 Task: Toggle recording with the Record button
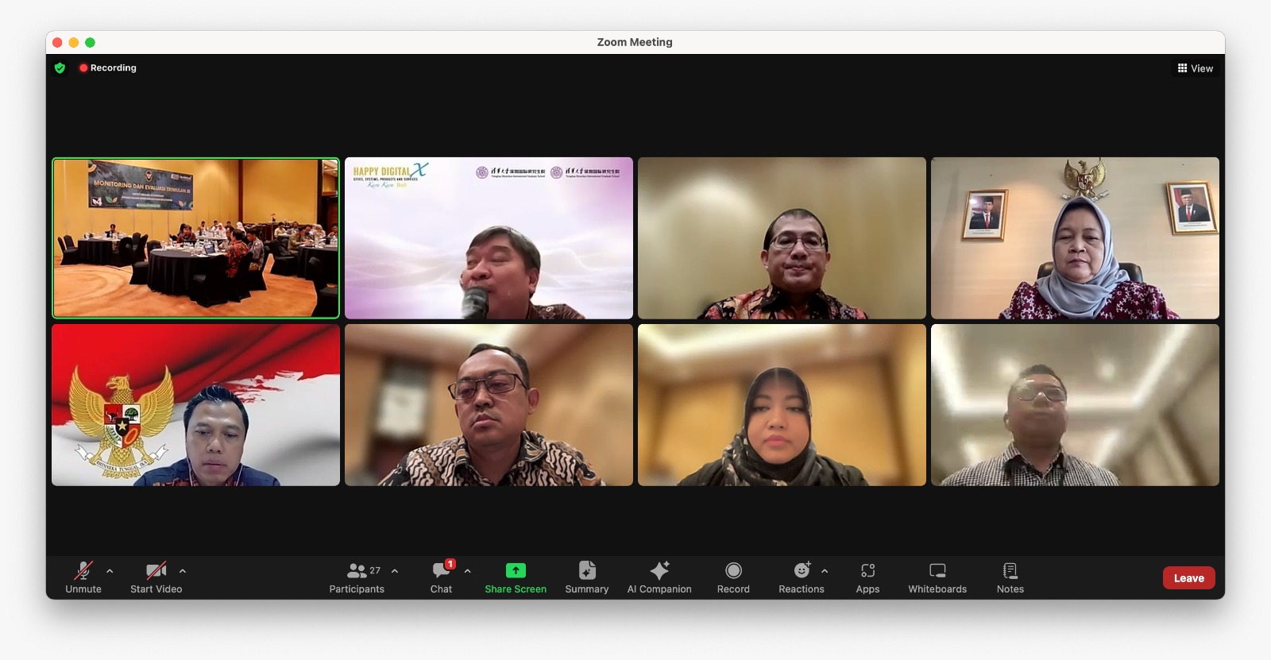point(733,577)
